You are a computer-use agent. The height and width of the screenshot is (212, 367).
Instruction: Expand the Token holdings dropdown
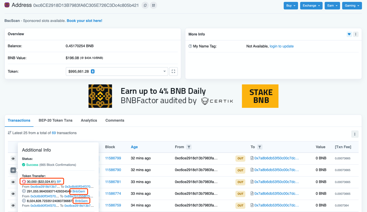(x=117, y=71)
